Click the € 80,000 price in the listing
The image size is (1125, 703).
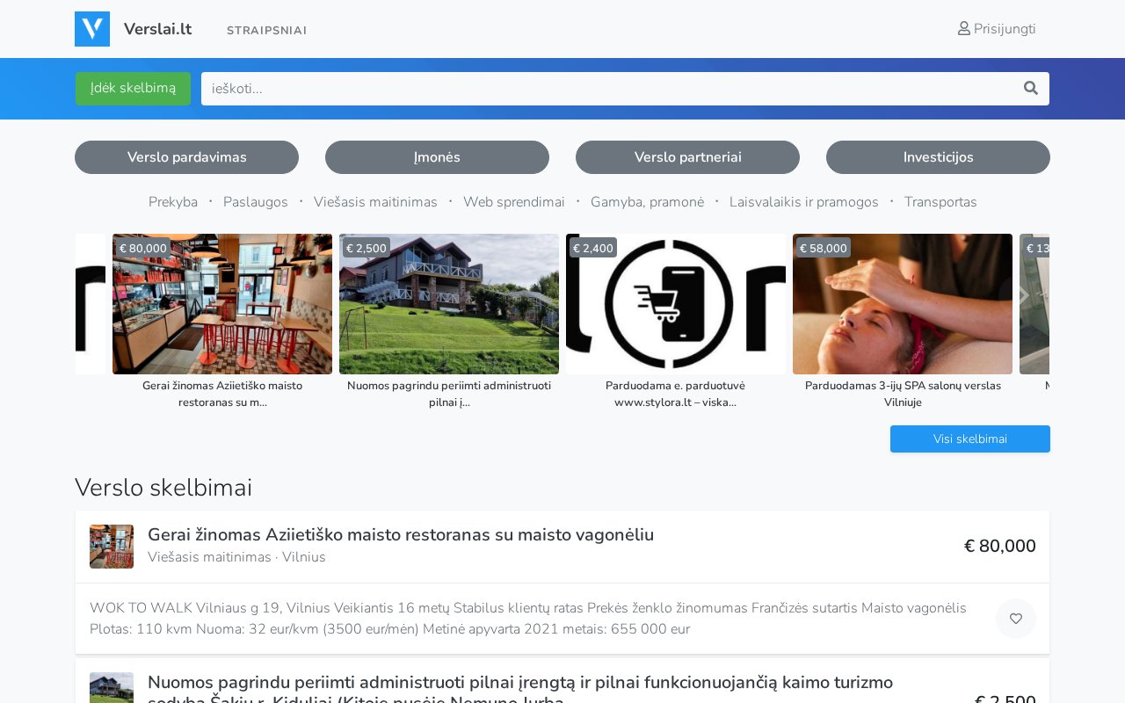coord(1000,546)
